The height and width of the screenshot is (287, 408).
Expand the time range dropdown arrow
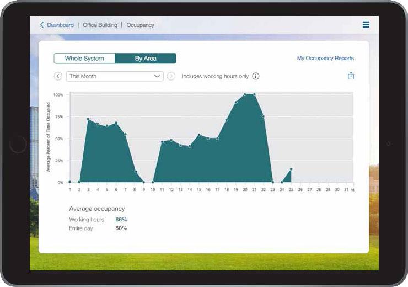click(x=157, y=76)
